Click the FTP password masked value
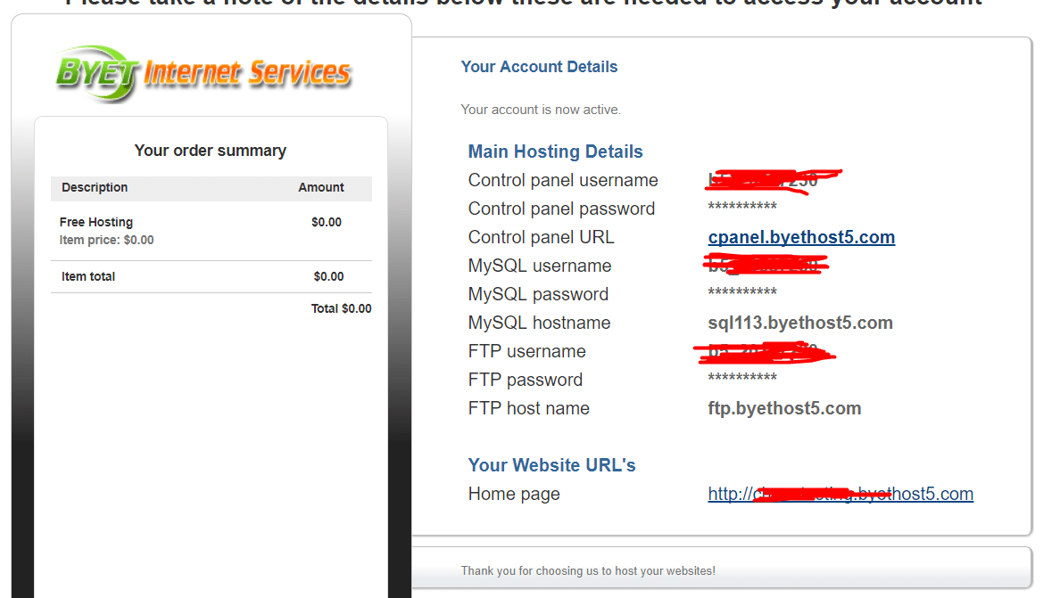Image resolution: width=1060 pixels, height=598 pixels. [741, 380]
